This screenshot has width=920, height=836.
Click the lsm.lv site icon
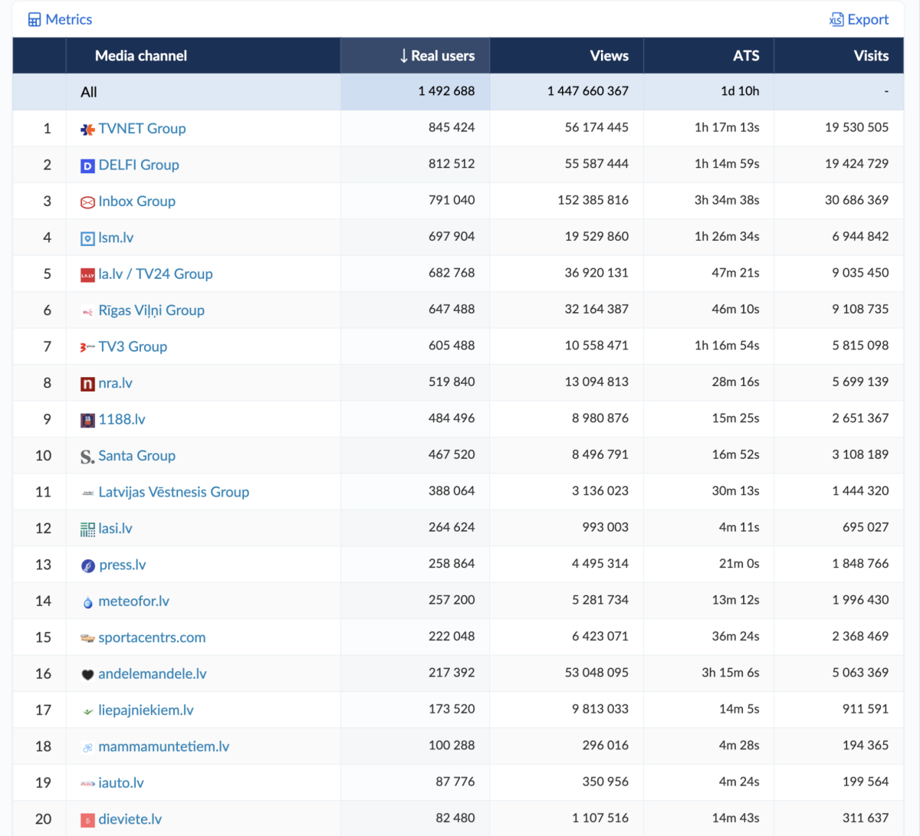point(87,238)
